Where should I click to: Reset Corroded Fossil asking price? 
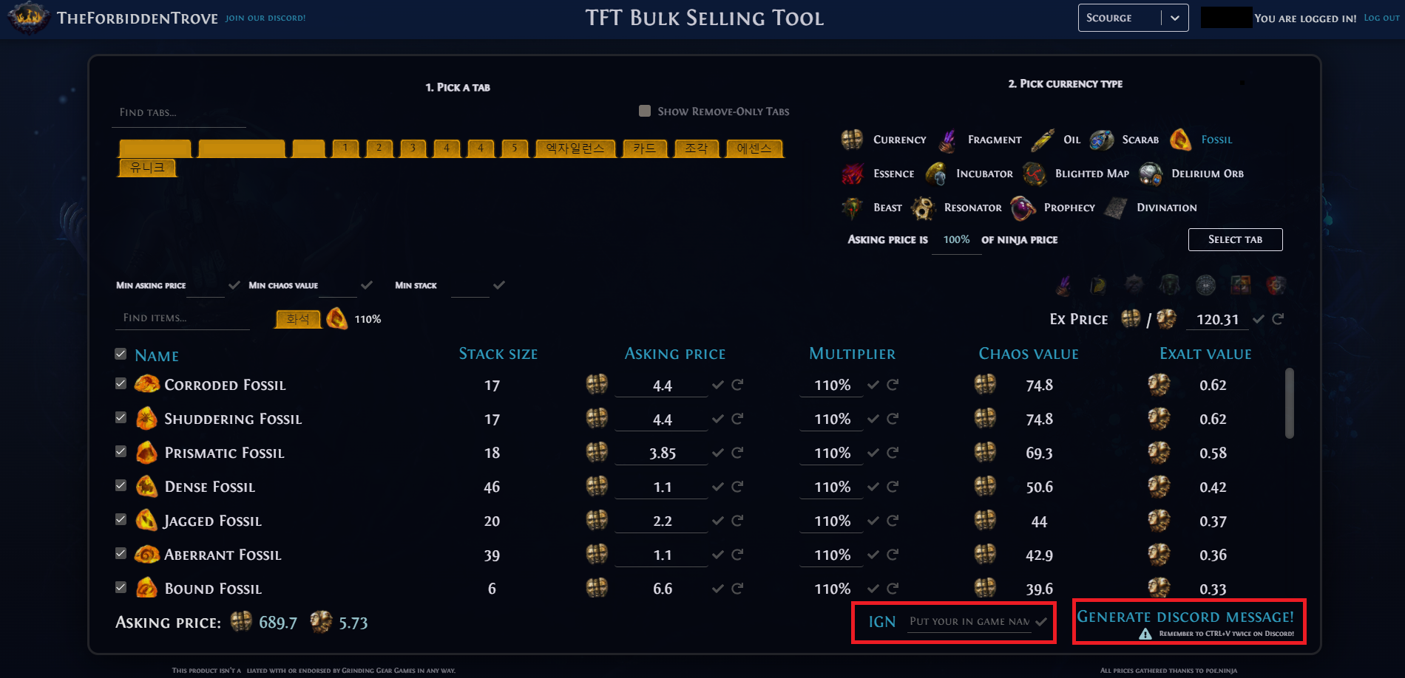click(x=737, y=385)
